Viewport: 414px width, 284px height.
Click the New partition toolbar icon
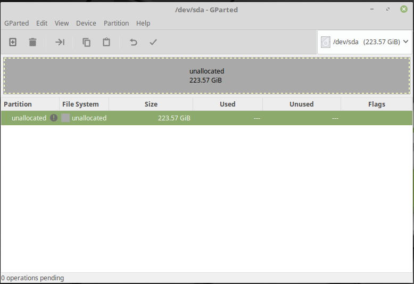tap(13, 42)
